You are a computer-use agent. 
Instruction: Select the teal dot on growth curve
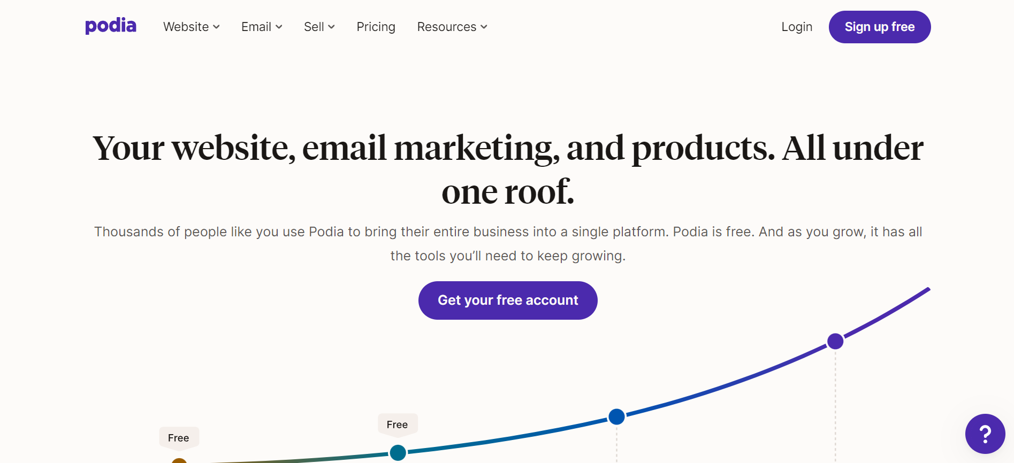coord(398,453)
